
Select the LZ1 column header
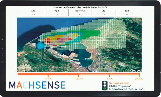(x=104, y=11)
